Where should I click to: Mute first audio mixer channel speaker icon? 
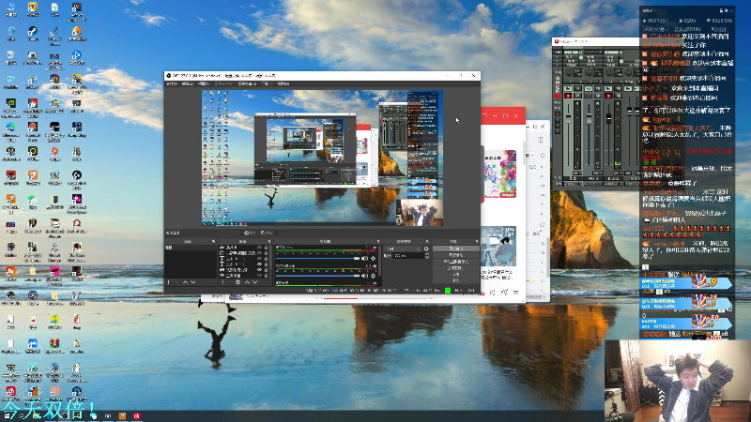click(x=364, y=259)
